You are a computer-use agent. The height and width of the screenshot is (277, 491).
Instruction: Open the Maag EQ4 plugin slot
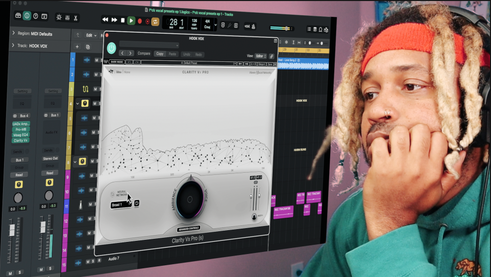pyautogui.click(x=20, y=135)
